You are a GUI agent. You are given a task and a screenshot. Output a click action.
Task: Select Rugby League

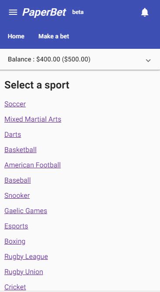[26, 257]
